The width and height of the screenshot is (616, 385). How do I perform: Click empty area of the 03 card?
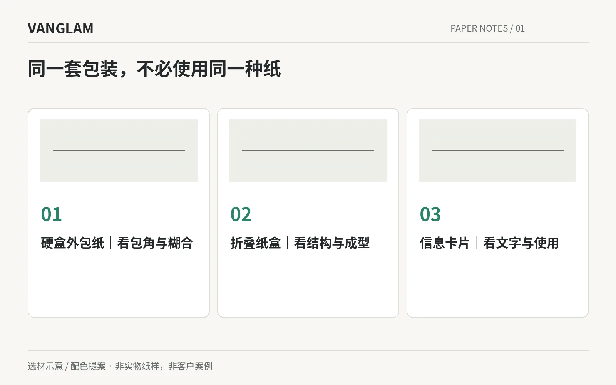(497, 285)
